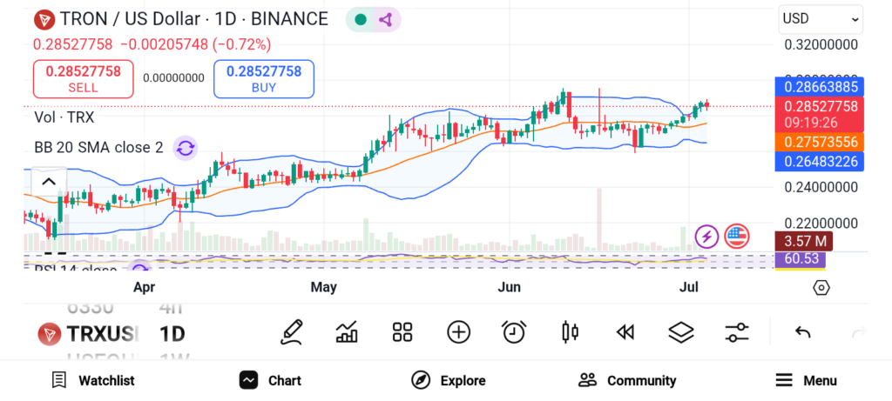Click the 0.28663885 upper band price label
The width and height of the screenshot is (892, 401).
[x=820, y=87]
